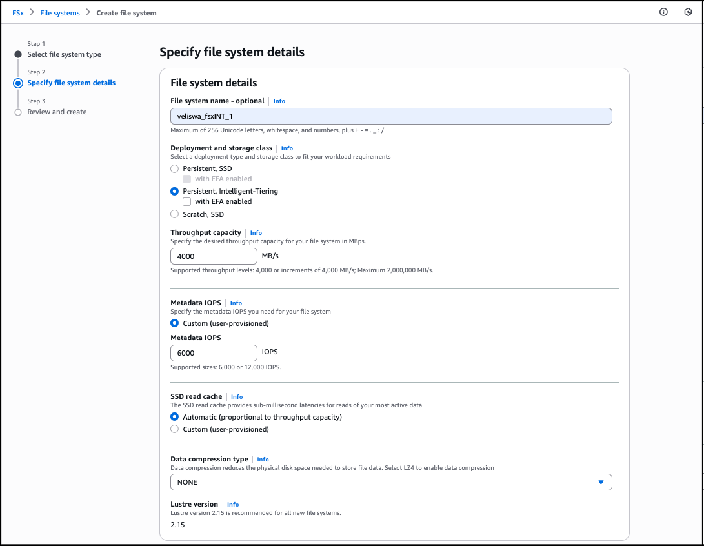This screenshot has height=546, width=704.
Task: Select Persistent, SSD deployment option
Action: [175, 169]
